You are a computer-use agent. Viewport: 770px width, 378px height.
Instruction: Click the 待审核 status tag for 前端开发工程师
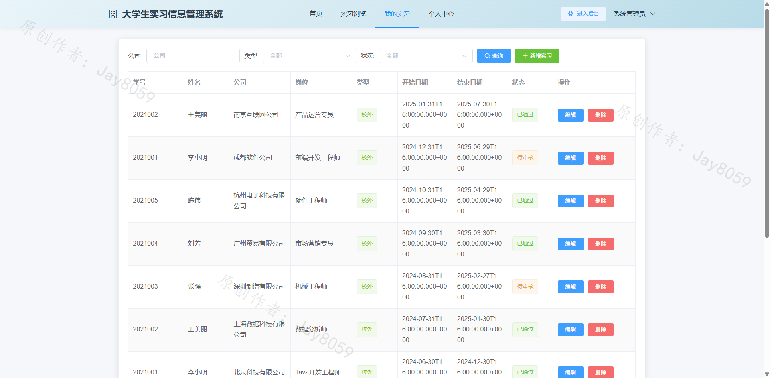tap(525, 158)
